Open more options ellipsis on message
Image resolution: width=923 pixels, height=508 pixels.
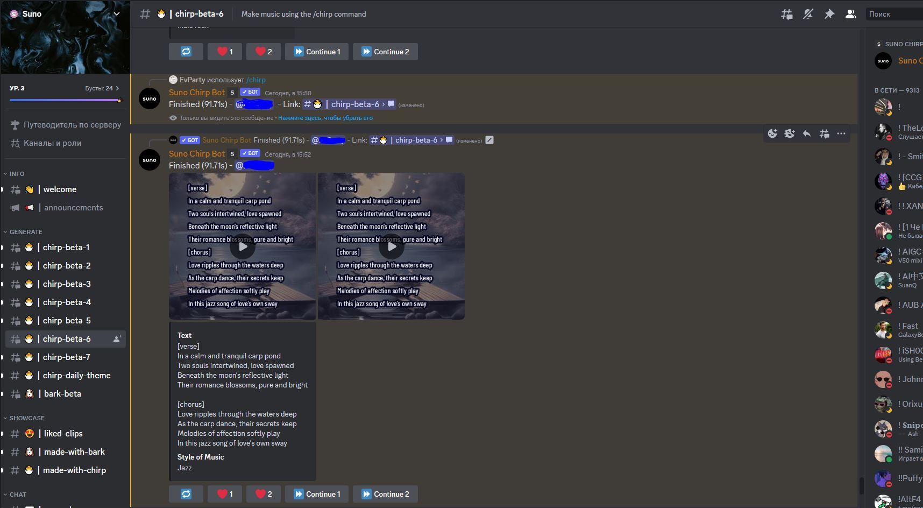841,133
